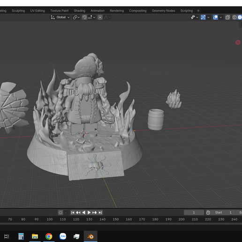Jump to the first frame
Image resolution: width=242 pixels, height=242 pixels.
[73, 212]
